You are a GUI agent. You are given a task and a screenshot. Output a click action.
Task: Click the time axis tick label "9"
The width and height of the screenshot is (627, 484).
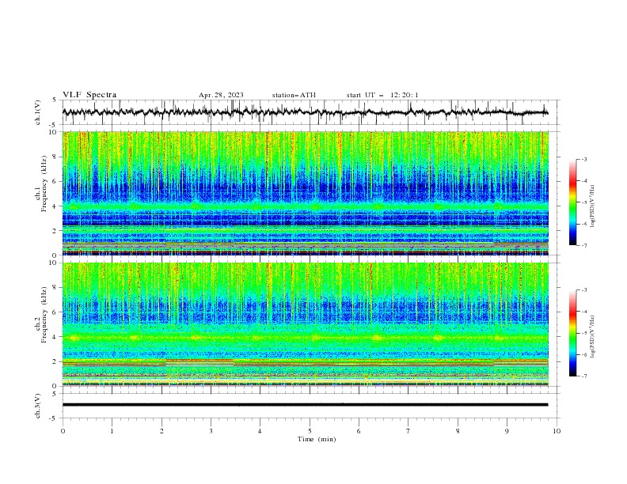507,431
